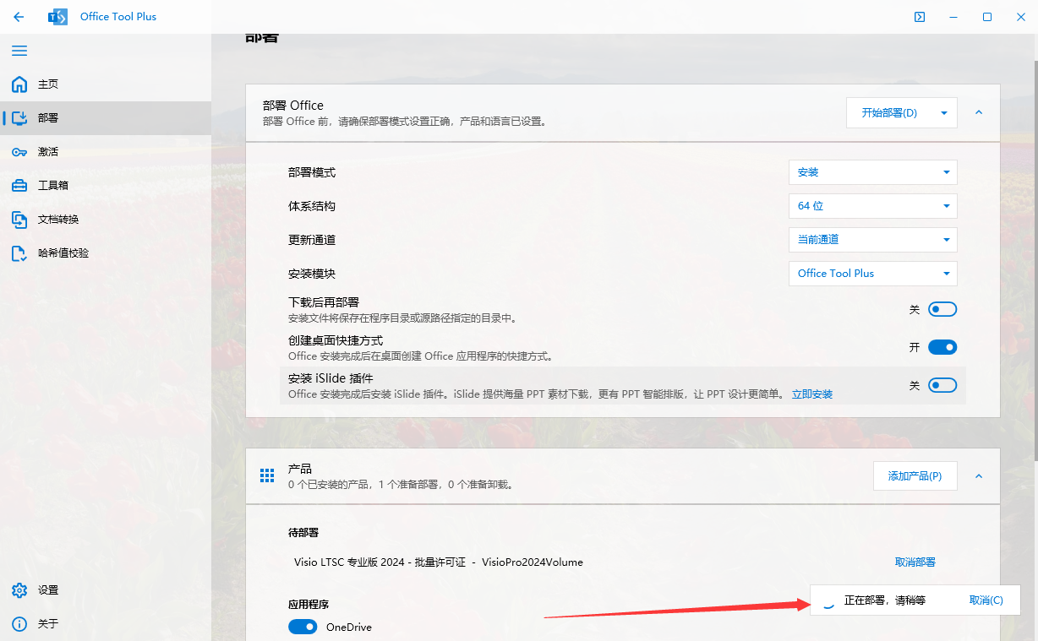Click the 应用程序 heading text

tap(309, 605)
